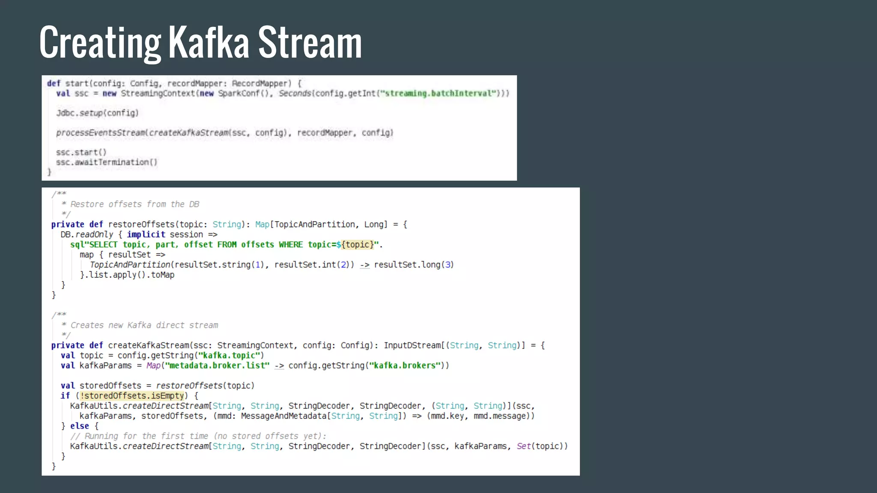This screenshot has width=877, height=493.
Task: Click the 'private def restoreOffsets' declaration line
Action: click(x=229, y=224)
